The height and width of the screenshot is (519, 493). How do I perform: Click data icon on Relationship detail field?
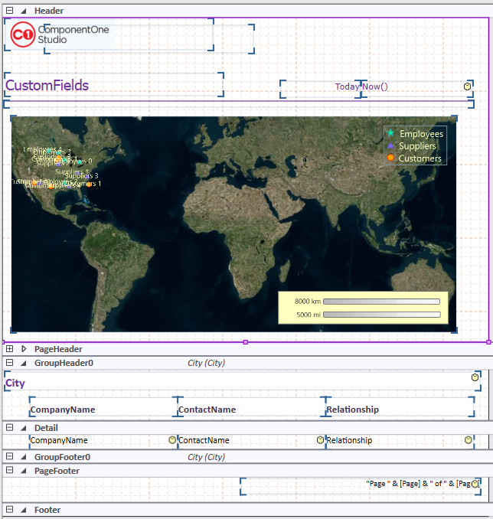click(468, 440)
